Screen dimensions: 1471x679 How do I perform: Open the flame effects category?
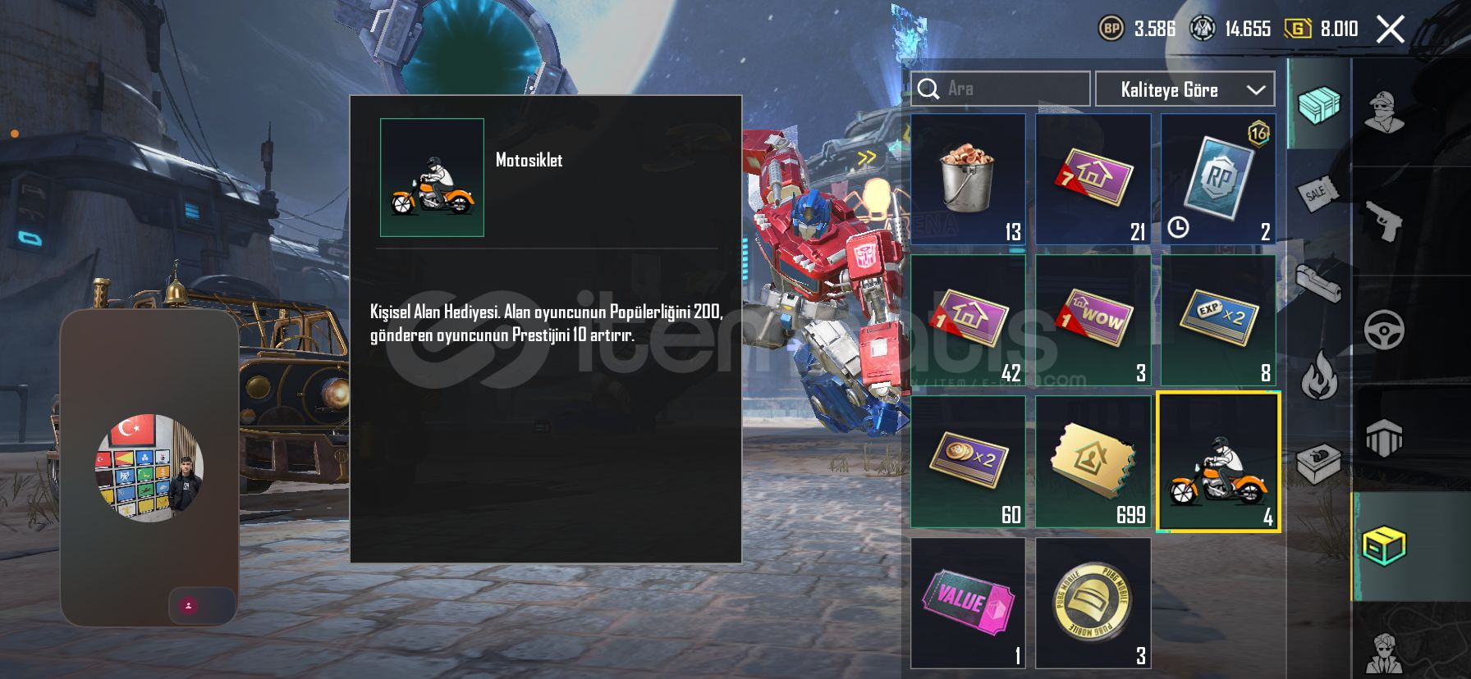click(1318, 374)
